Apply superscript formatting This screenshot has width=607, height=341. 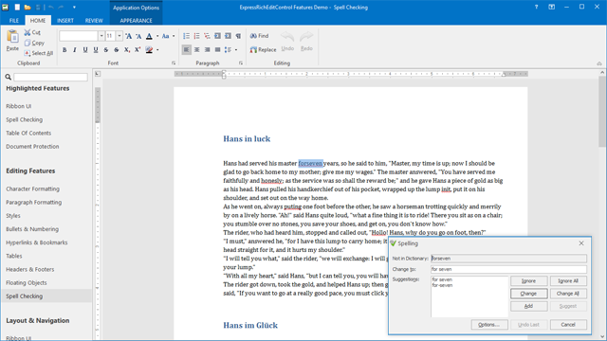pos(138,50)
